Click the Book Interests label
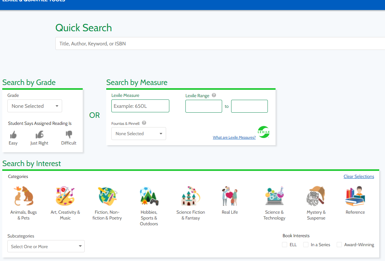The image size is (385, 261). click(x=296, y=236)
